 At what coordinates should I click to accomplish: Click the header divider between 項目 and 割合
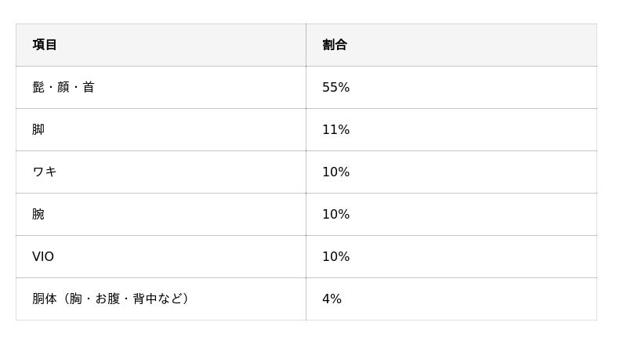(x=306, y=45)
